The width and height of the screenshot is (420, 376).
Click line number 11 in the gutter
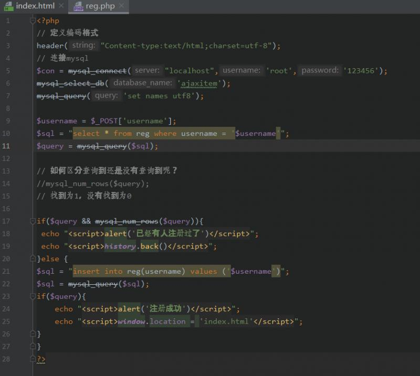[x=6, y=146]
